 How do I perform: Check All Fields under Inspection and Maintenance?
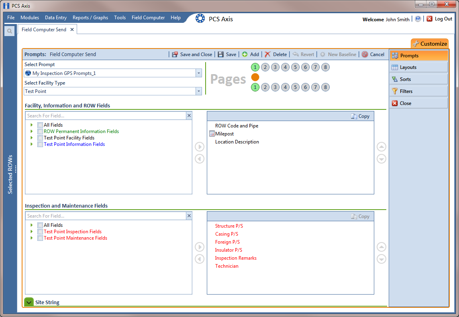[40, 225]
